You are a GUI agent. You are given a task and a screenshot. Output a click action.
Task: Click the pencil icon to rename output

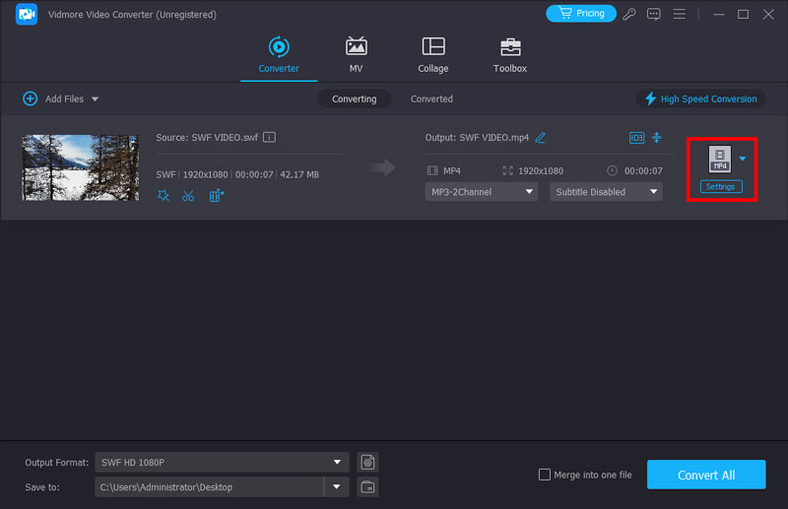[x=540, y=138]
